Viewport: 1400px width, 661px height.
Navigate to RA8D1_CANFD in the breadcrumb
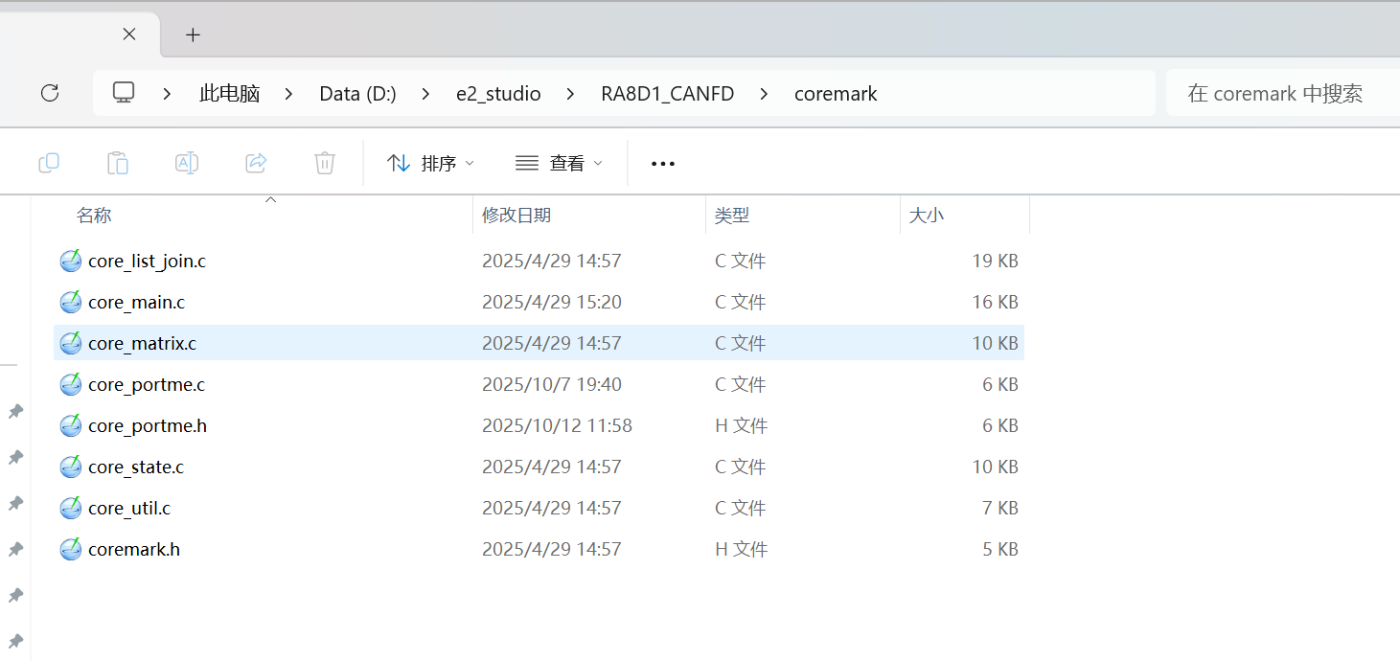coord(668,94)
